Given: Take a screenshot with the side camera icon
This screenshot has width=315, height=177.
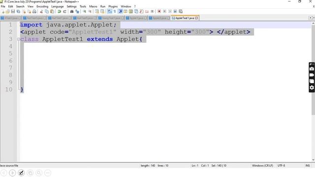Looking at the screenshot, I should pyautogui.click(x=312, y=69).
